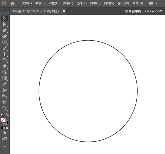This screenshot has width=165, height=154.
Task: Click the arrange documents layout icon
Action: pyautogui.click(x=151, y=3)
